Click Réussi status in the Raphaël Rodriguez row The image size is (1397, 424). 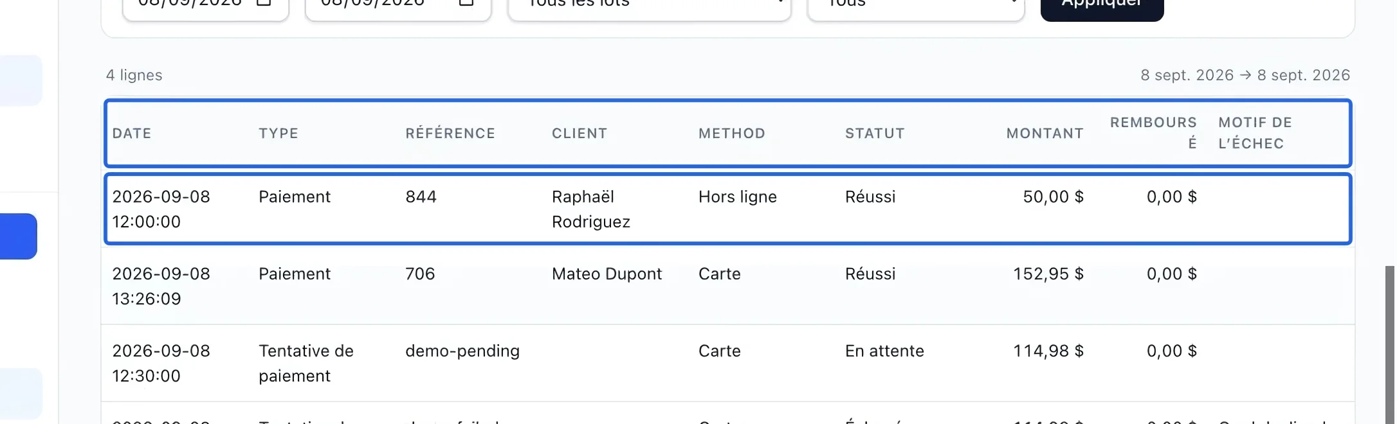point(870,197)
